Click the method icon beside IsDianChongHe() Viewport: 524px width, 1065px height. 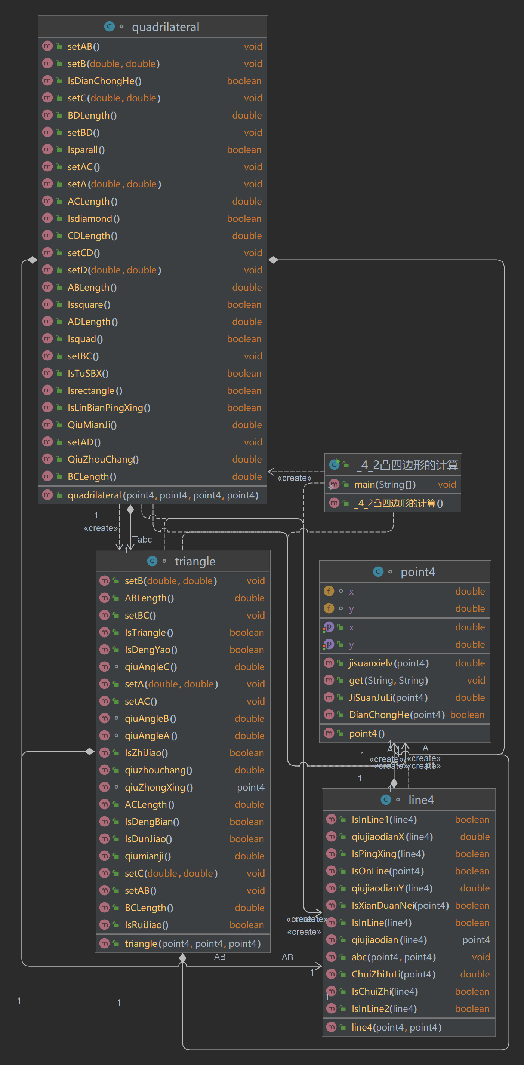pyautogui.click(x=47, y=81)
